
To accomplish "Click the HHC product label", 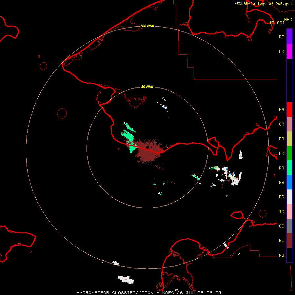I will click(x=288, y=20).
